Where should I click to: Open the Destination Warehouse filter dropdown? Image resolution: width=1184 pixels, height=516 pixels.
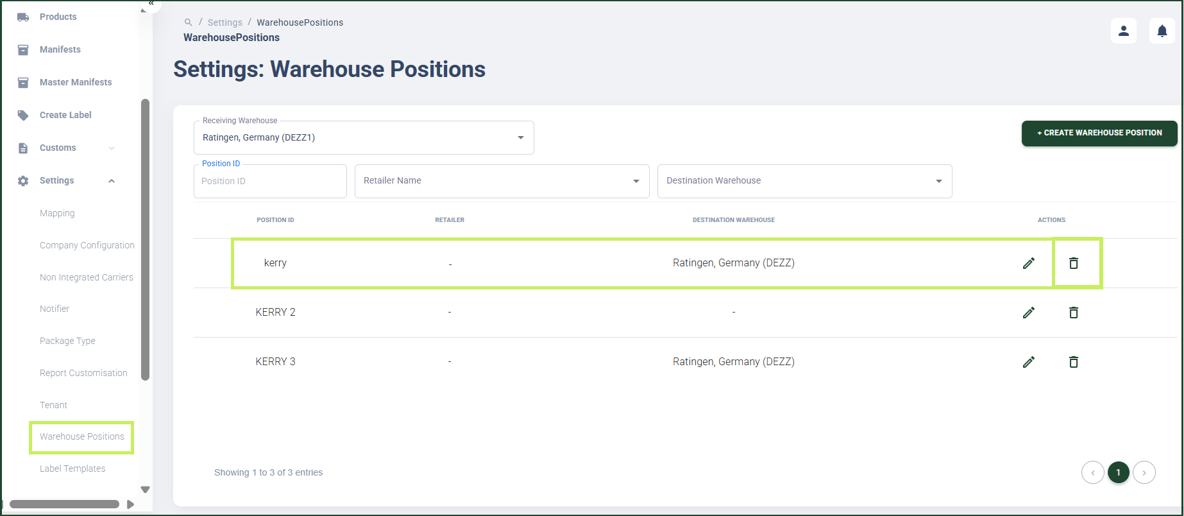[x=805, y=181]
